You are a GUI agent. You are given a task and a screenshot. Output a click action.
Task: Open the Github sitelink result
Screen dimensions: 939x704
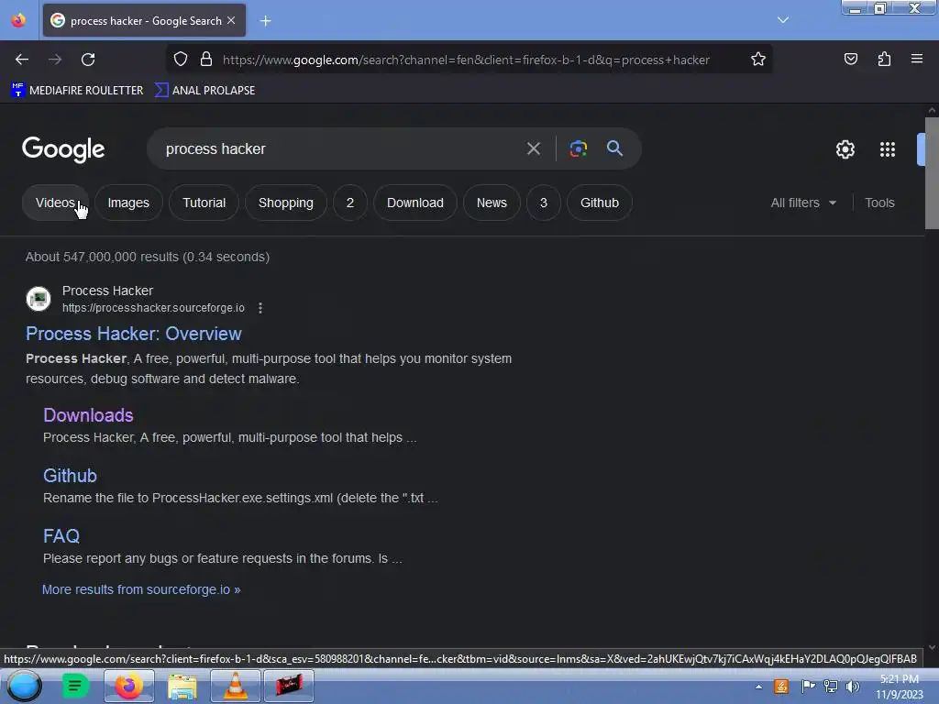pyautogui.click(x=70, y=476)
